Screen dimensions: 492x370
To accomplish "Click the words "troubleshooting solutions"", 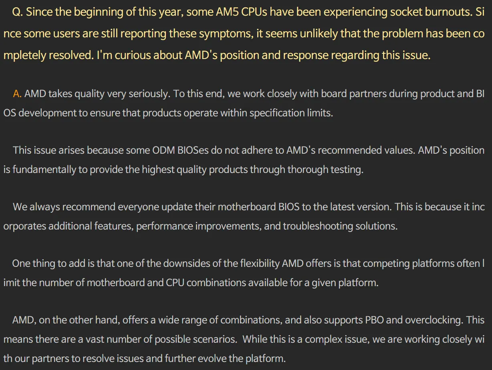I will 340,227.
